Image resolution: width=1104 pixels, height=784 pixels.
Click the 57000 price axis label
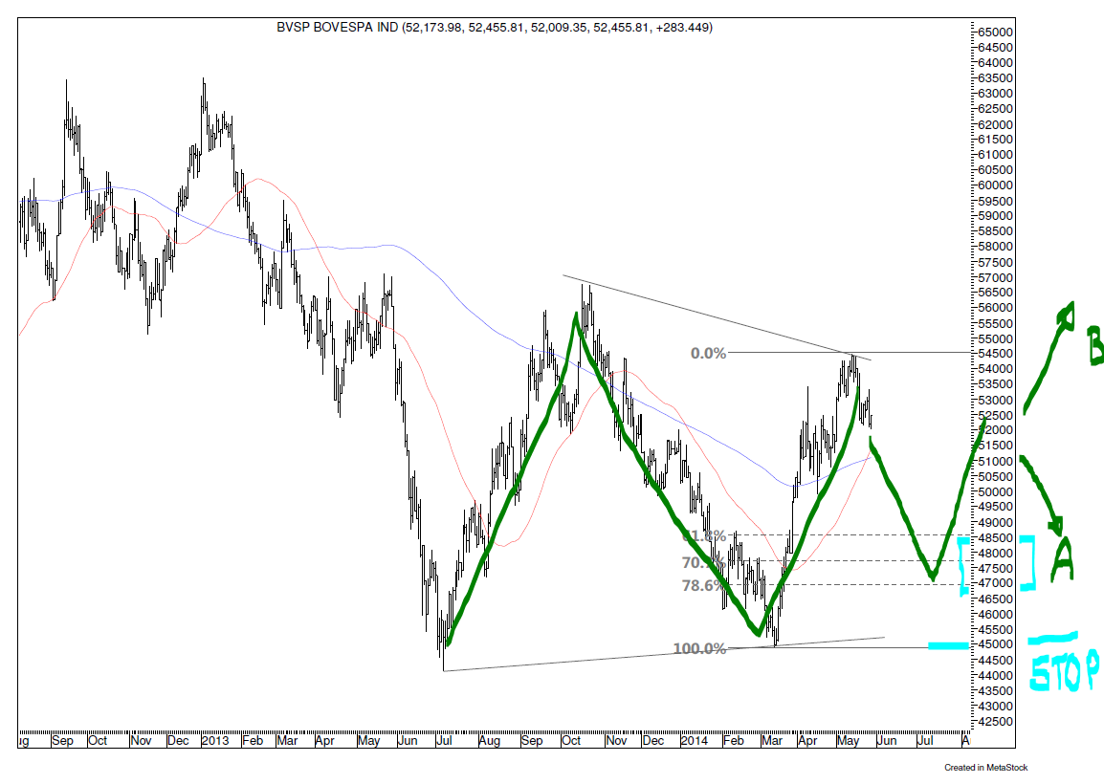996,277
